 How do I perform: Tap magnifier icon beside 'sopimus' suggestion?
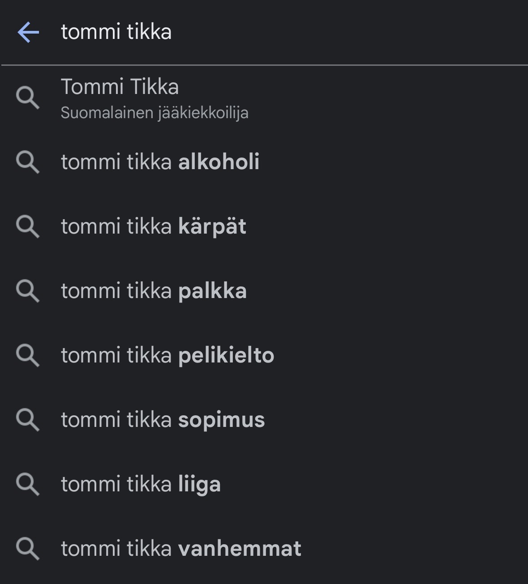28,420
